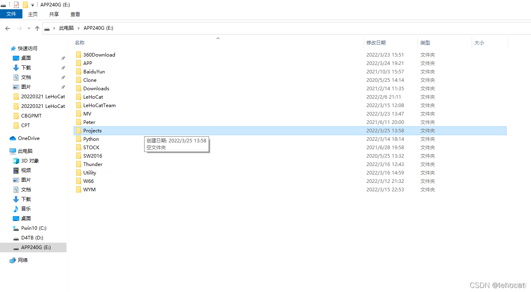Open pinned 下载 under quick access
The width and height of the screenshot is (531, 292).
point(26,67)
